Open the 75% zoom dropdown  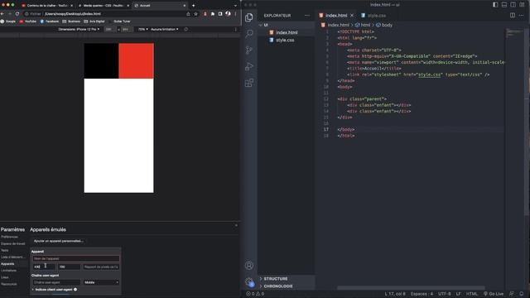pyautogui.click(x=142, y=30)
